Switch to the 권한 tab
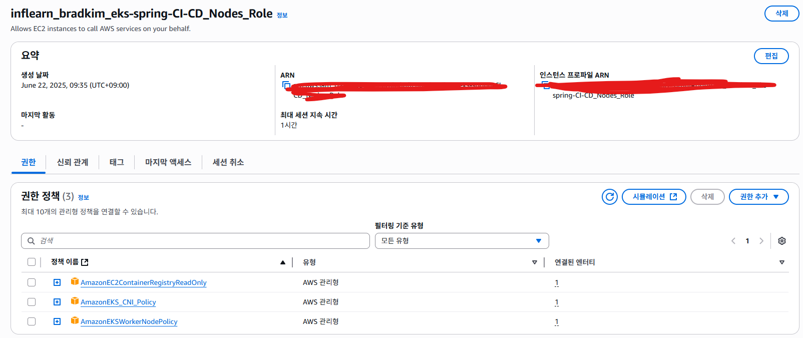The image size is (803, 338). (x=29, y=162)
